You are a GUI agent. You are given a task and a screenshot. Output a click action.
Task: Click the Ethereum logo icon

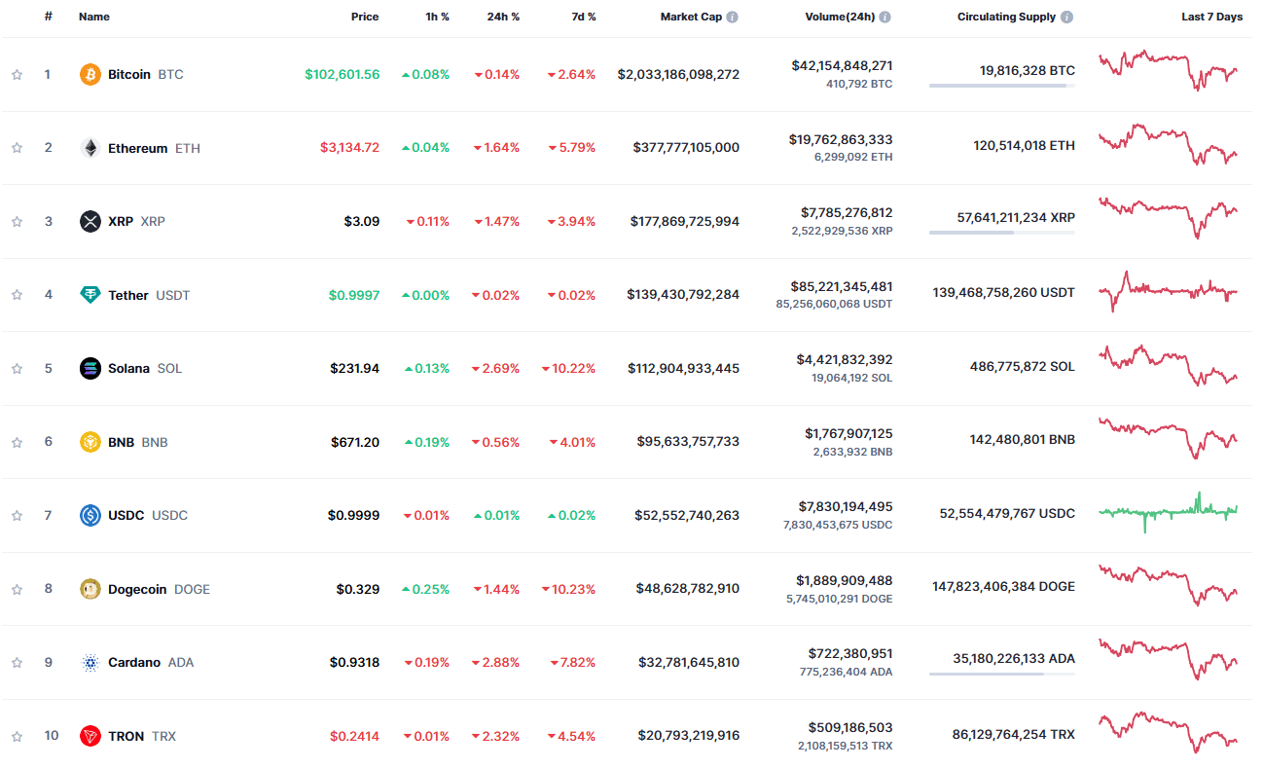[x=90, y=148]
